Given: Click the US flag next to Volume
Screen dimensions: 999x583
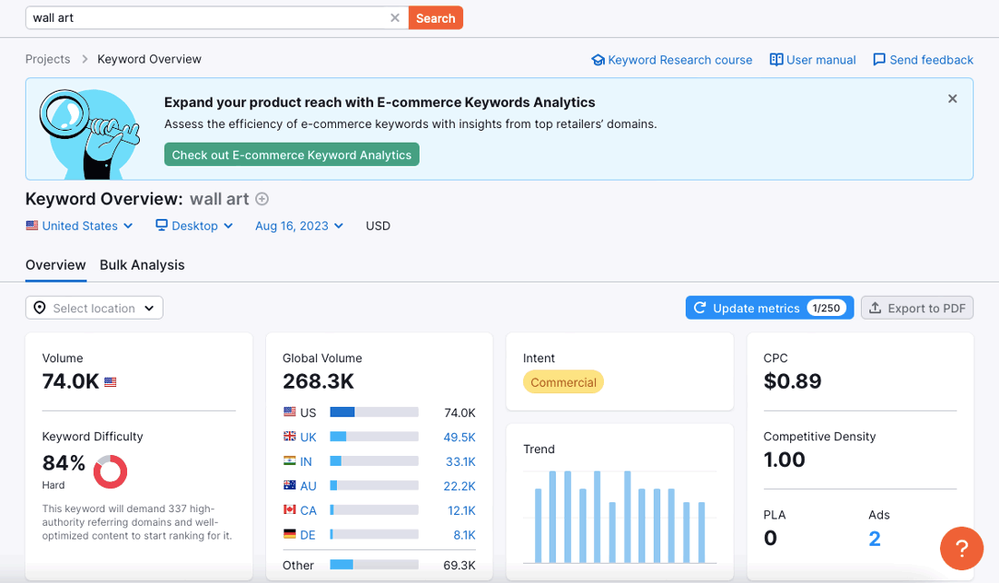Looking at the screenshot, I should (x=110, y=381).
